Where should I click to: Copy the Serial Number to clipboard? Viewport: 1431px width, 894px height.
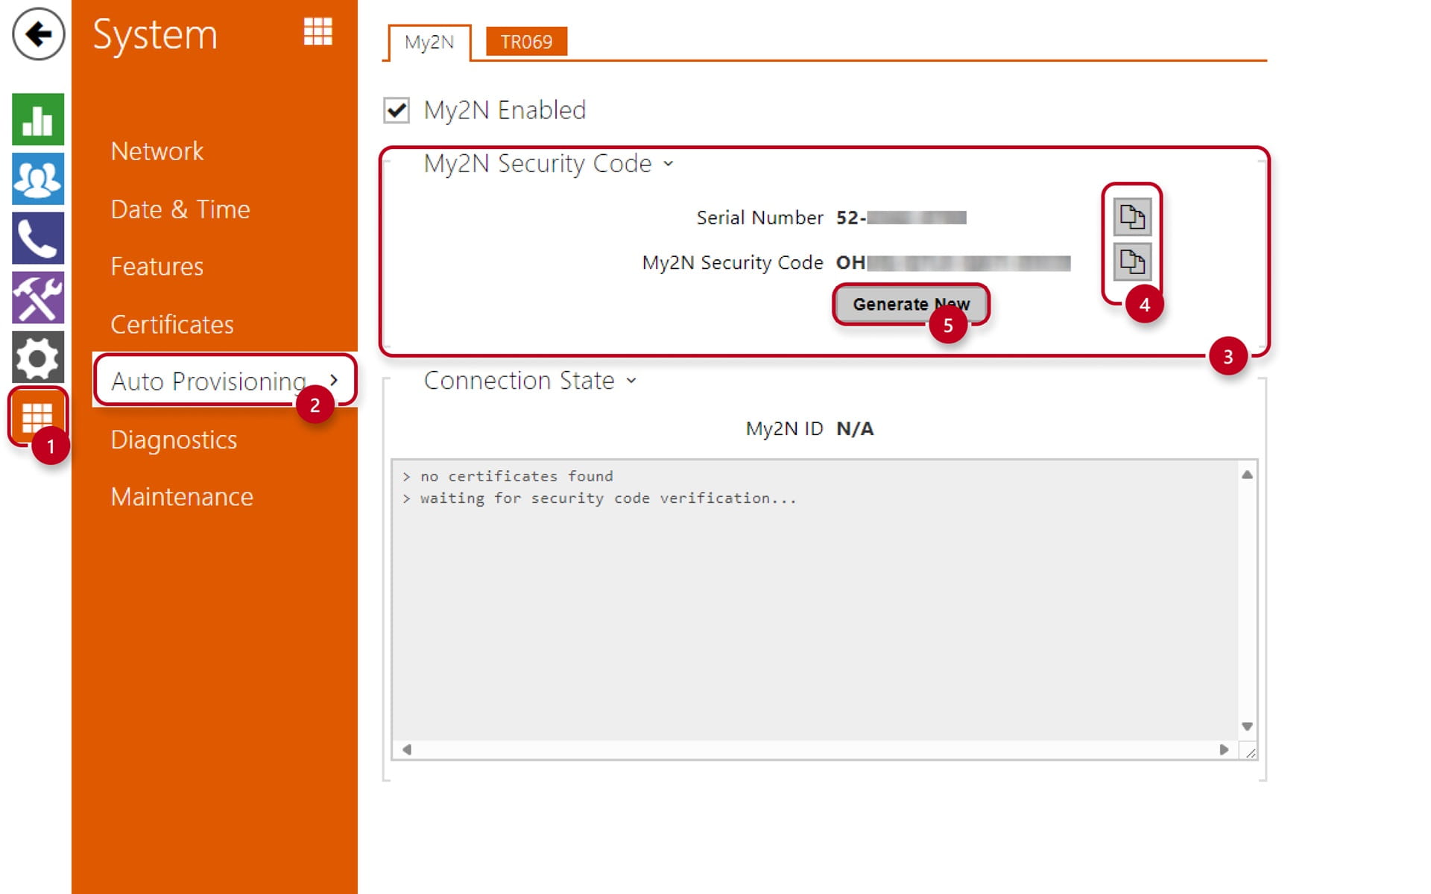(1132, 217)
